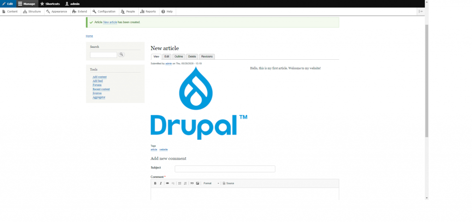Screen dimensions: 472x222
Task: Open the Format dropdown in editor
Action: (211, 183)
